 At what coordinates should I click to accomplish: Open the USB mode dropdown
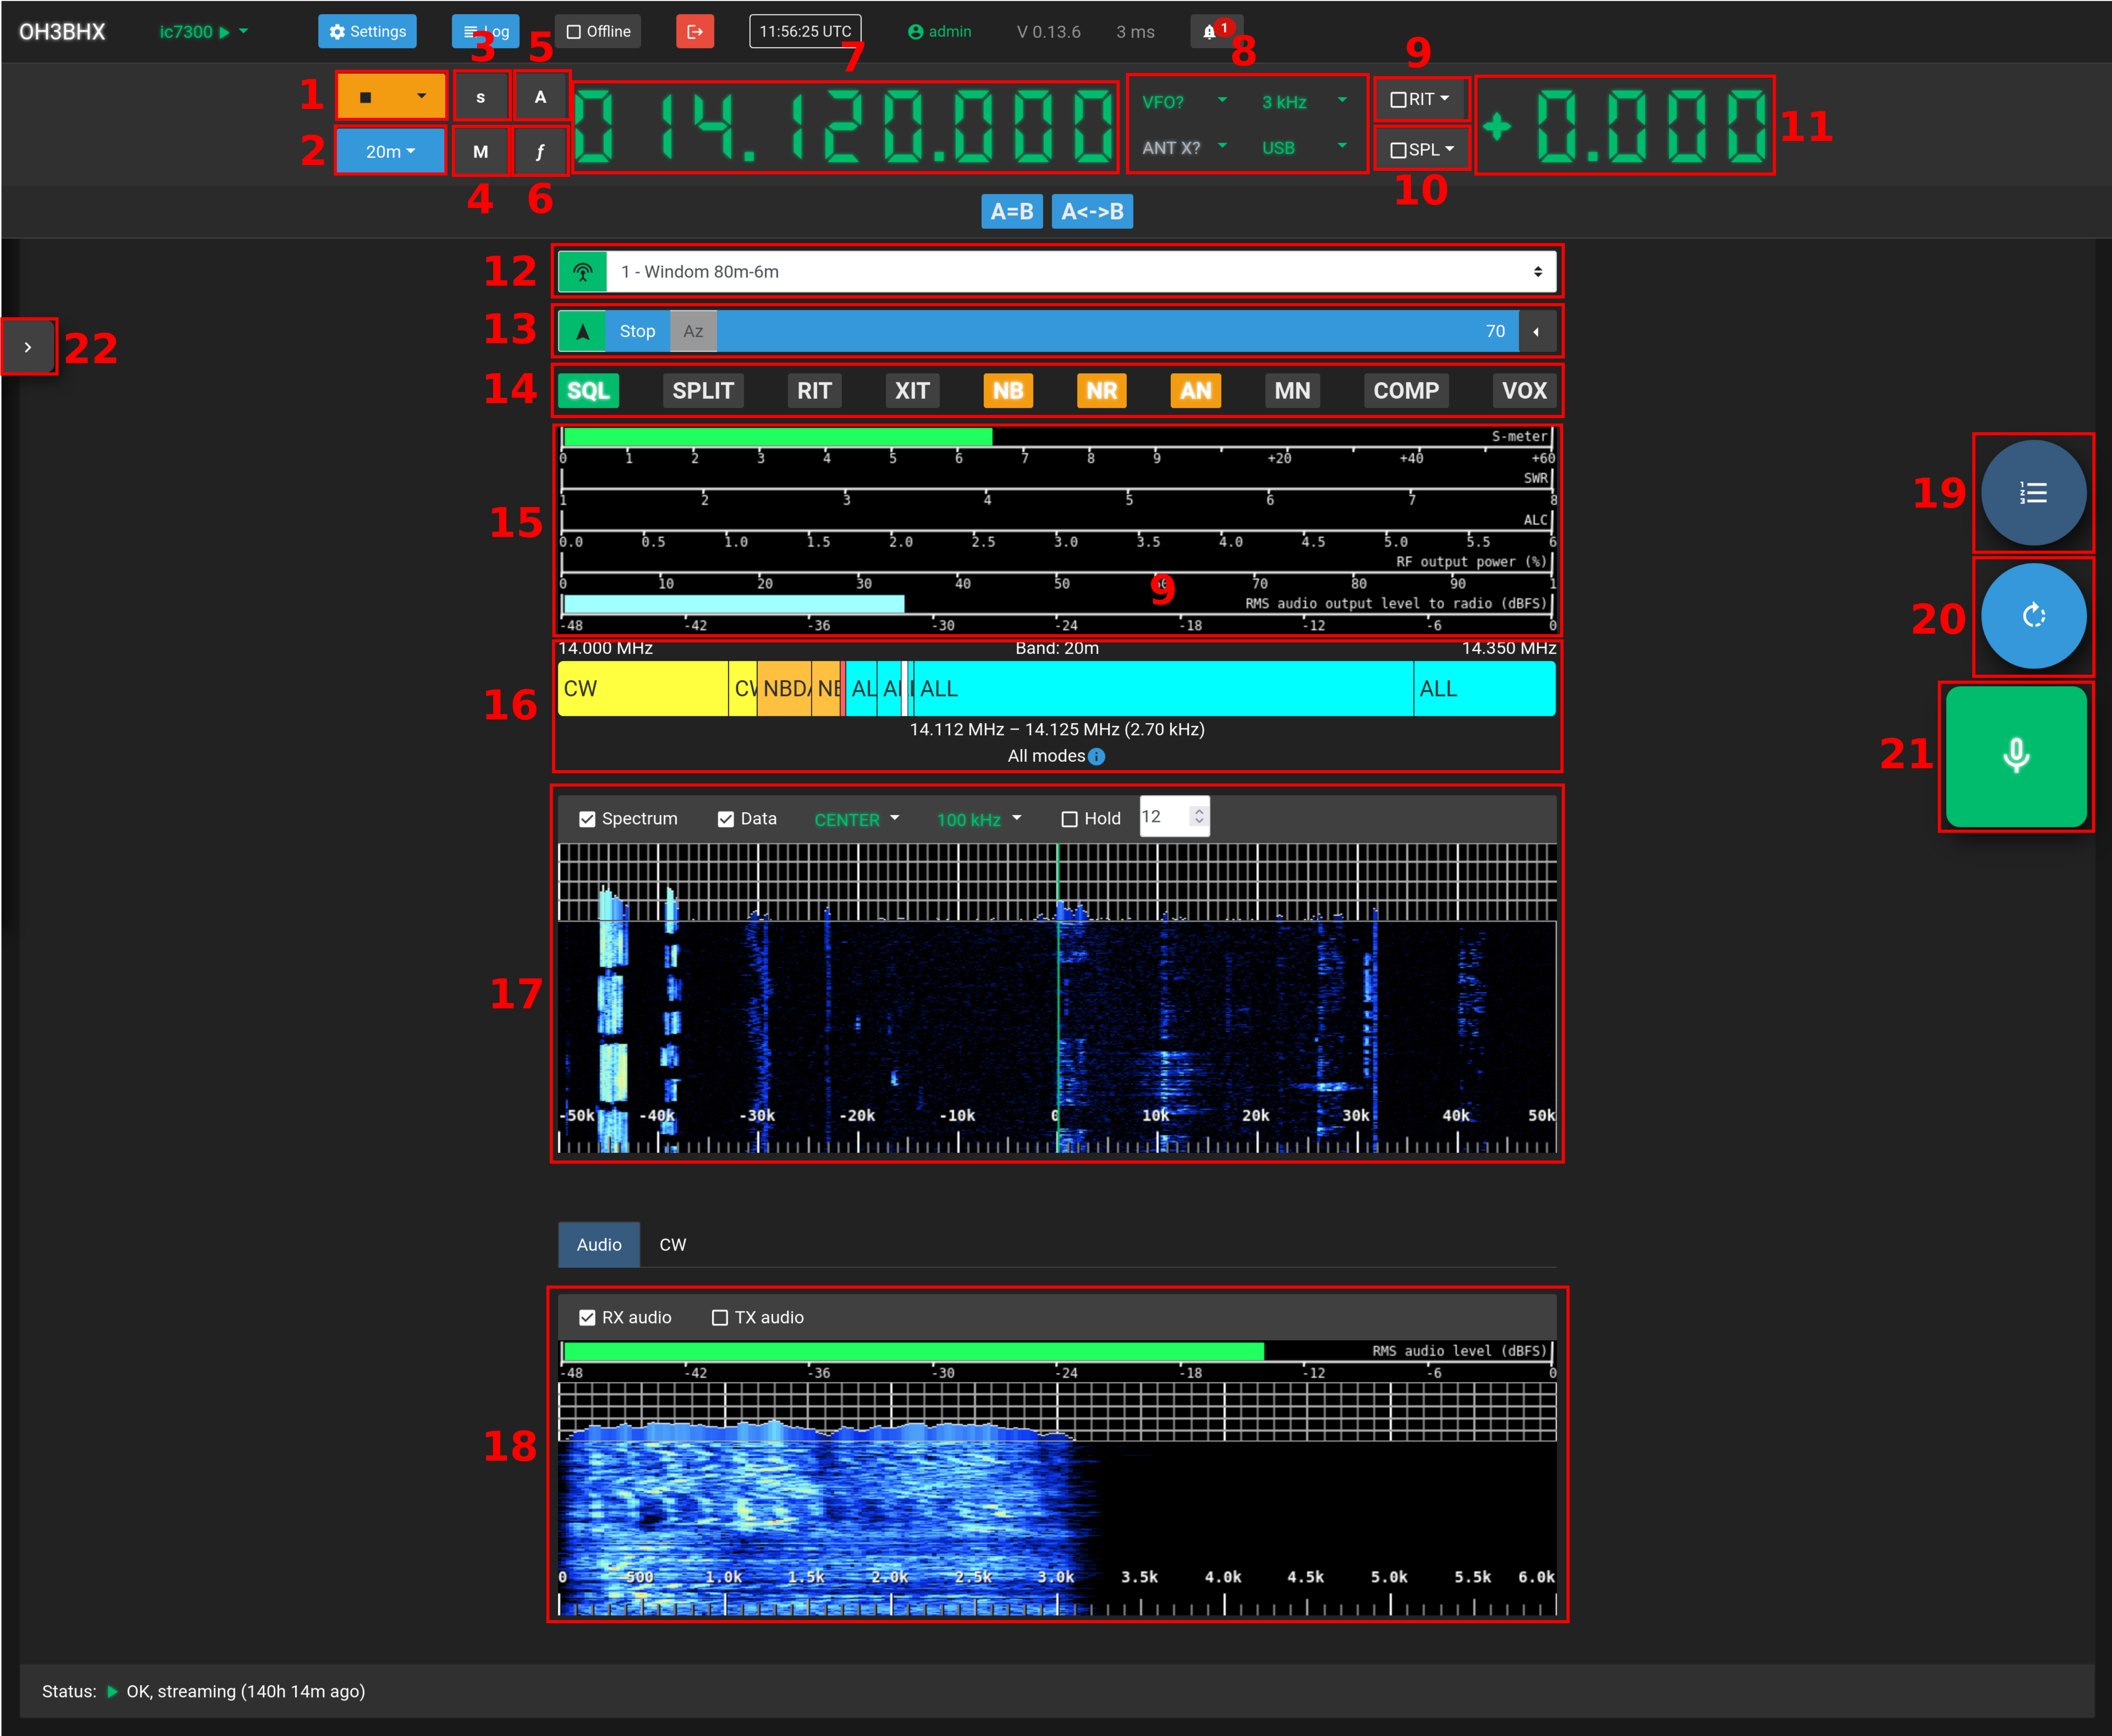pyautogui.click(x=1304, y=148)
